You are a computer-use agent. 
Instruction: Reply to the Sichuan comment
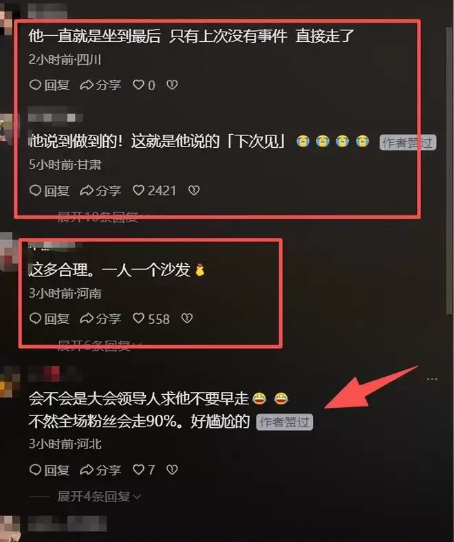tap(50, 85)
